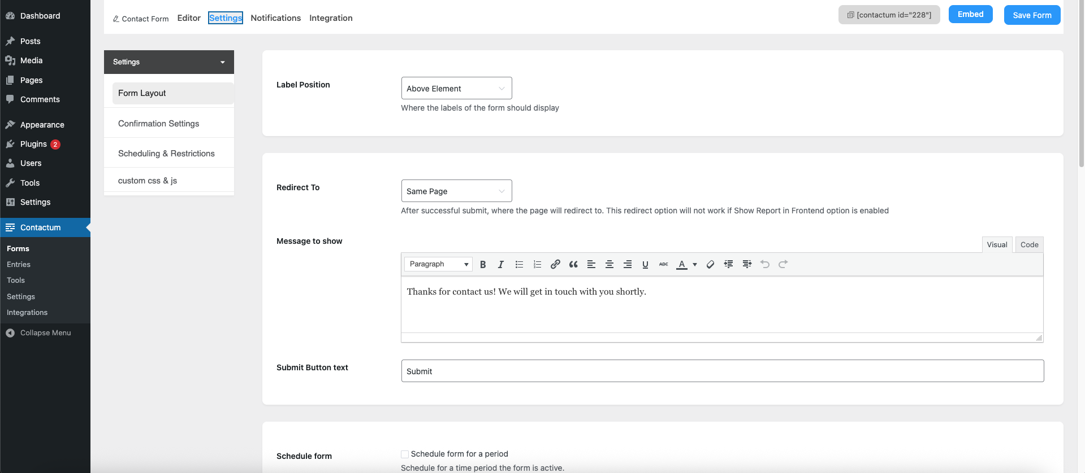Screen dimensions: 1085x473
Task: Apply strikethrough formatting
Action: [x=663, y=264]
